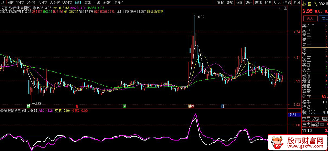Click the 榜涨 event marker
The image size is (328, 151).
[x=191, y=106]
